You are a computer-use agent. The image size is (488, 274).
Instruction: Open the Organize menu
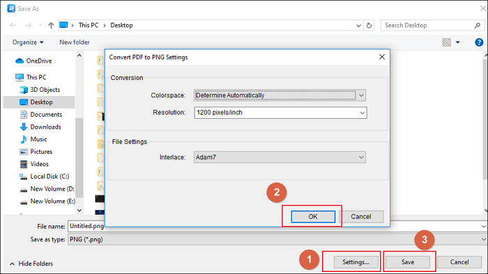pos(28,42)
